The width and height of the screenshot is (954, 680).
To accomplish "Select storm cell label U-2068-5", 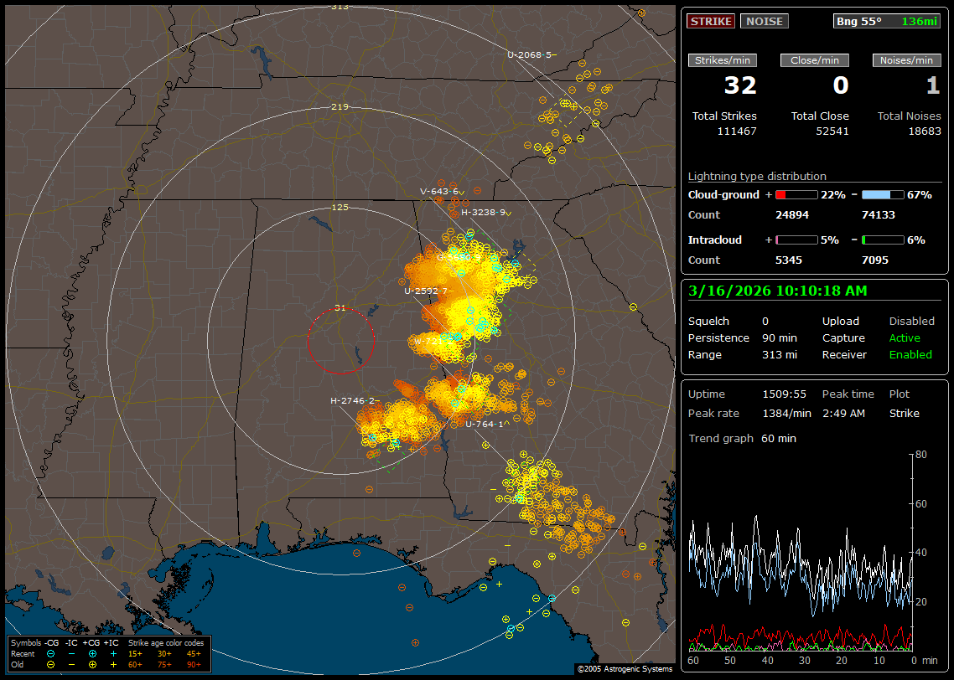I will (530, 55).
